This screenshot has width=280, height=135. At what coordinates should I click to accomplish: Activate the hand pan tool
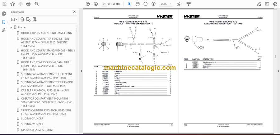pyautogui.click(x=138, y=4)
